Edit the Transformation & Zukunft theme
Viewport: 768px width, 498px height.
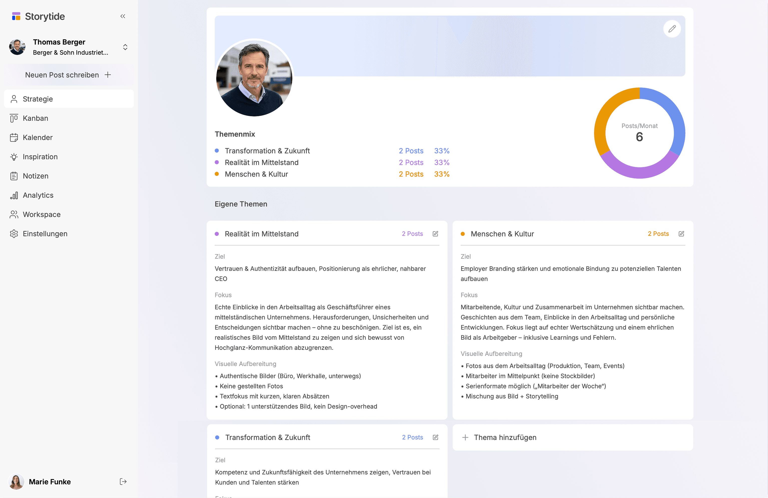pyautogui.click(x=435, y=437)
